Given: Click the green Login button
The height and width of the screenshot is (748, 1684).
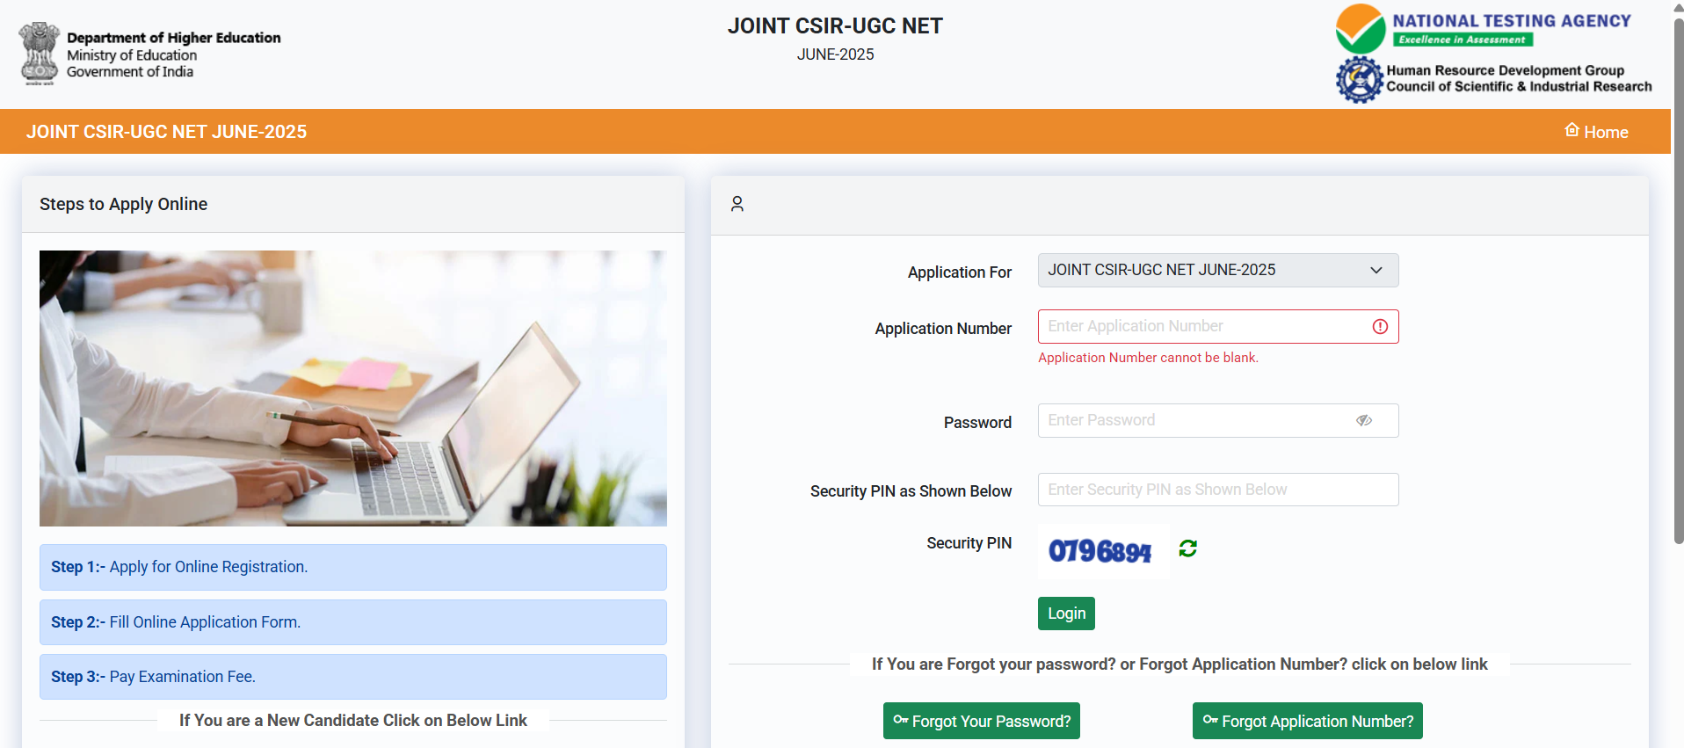Looking at the screenshot, I should click(x=1066, y=614).
